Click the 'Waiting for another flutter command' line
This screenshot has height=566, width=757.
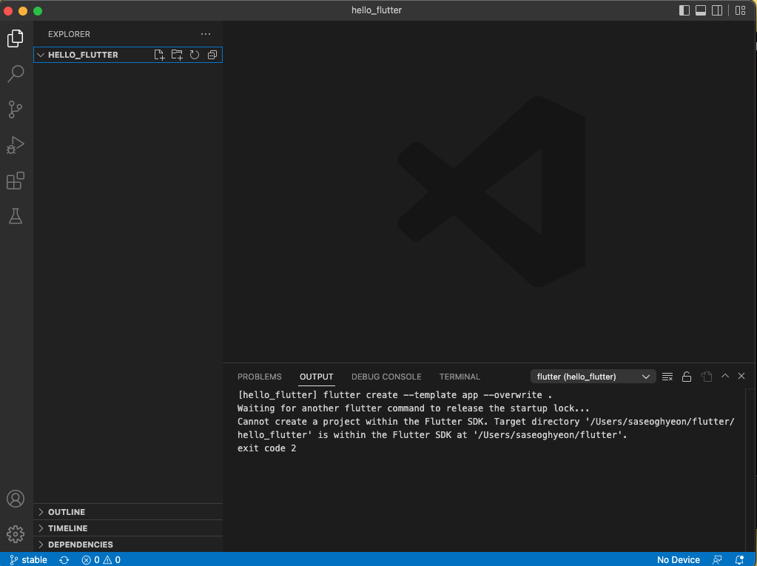click(x=413, y=408)
